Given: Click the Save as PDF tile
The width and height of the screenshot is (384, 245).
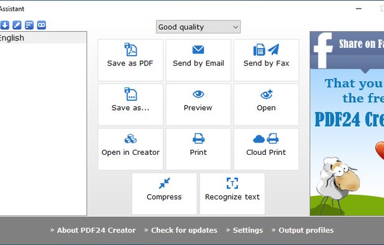Looking at the screenshot, I should [130, 60].
